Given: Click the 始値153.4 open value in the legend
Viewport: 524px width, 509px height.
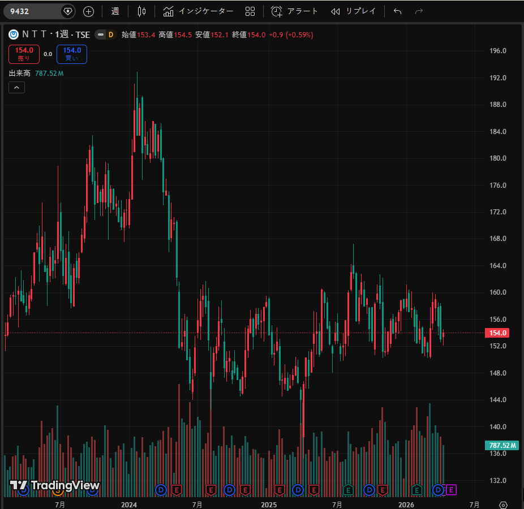Looking at the screenshot, I should (138, 34).
